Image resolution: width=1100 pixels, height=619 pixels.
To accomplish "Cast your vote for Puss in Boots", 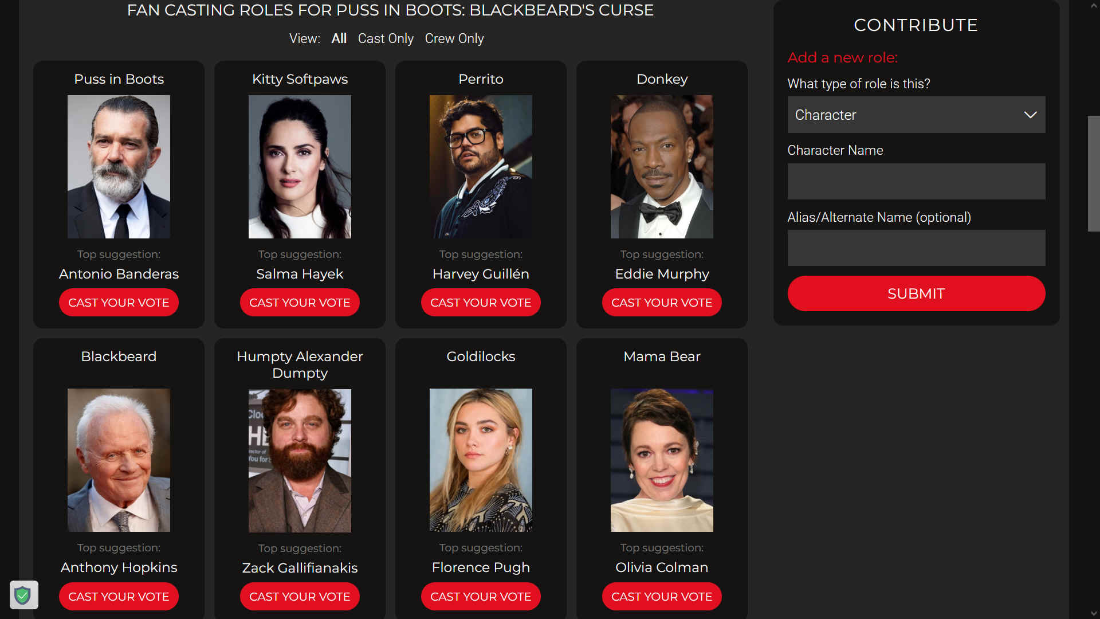I will (119, 303).
